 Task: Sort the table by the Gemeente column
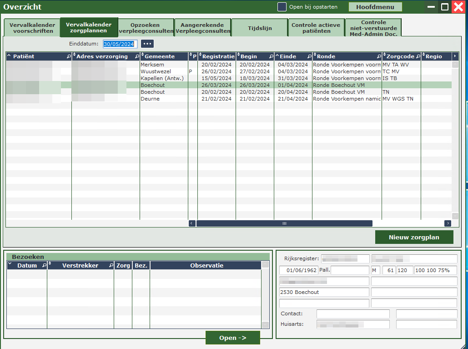tap(159, 56)
